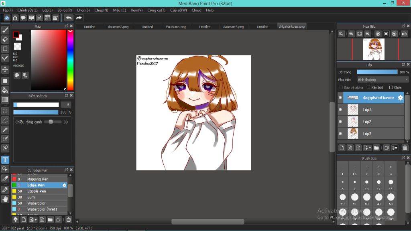This screenshot has width=411, height=231.
Task: Zoom out in the Navigator panel
Action: (x=368, y=34)
